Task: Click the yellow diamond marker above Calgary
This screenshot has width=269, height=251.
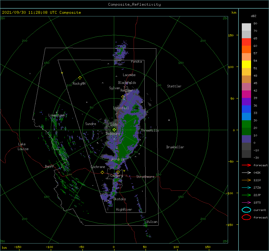Action: (118, 172)
